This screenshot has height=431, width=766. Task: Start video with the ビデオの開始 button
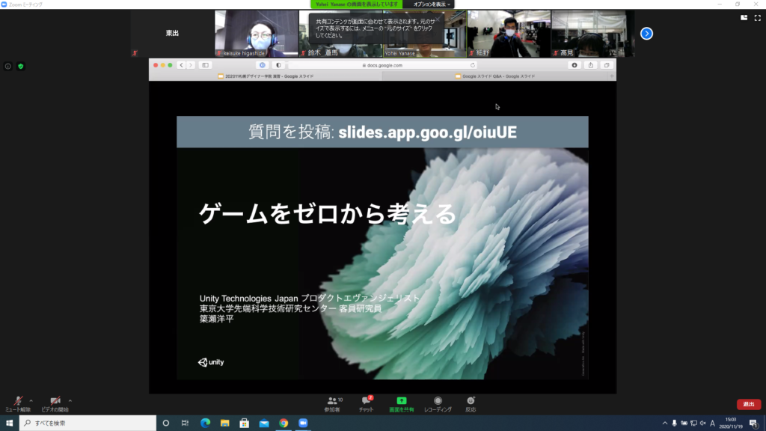[55, 403]
